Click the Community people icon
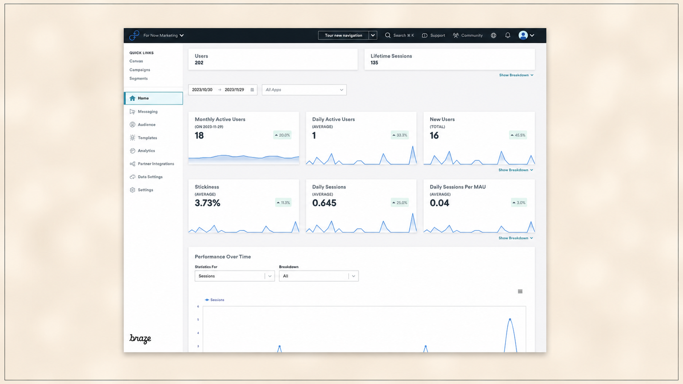 point(456,35)
